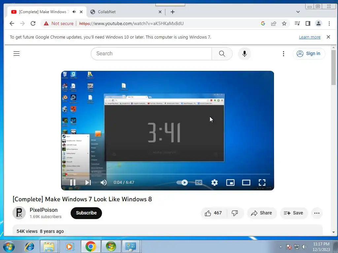Open Chrome side panel
Image resolution: width=338 pixels, height=253 pixels.
pyautogui.click(x=308, y=23)
